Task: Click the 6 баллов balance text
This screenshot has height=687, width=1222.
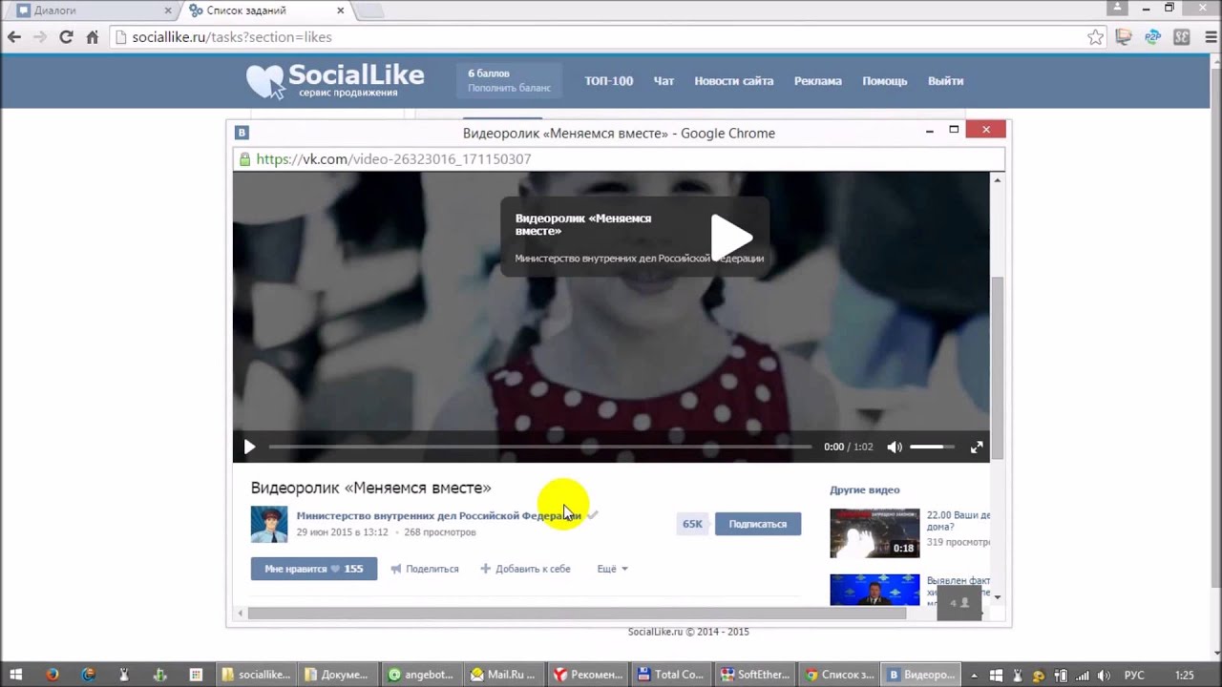Action: 489,73
